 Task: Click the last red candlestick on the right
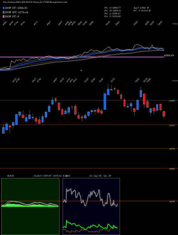coord(164,114)
